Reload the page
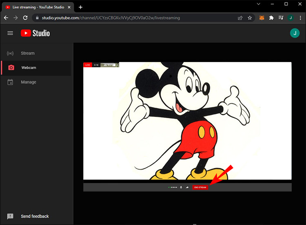Image resolution: width=306 pixels, height=225 pixels. click(25, 18)
